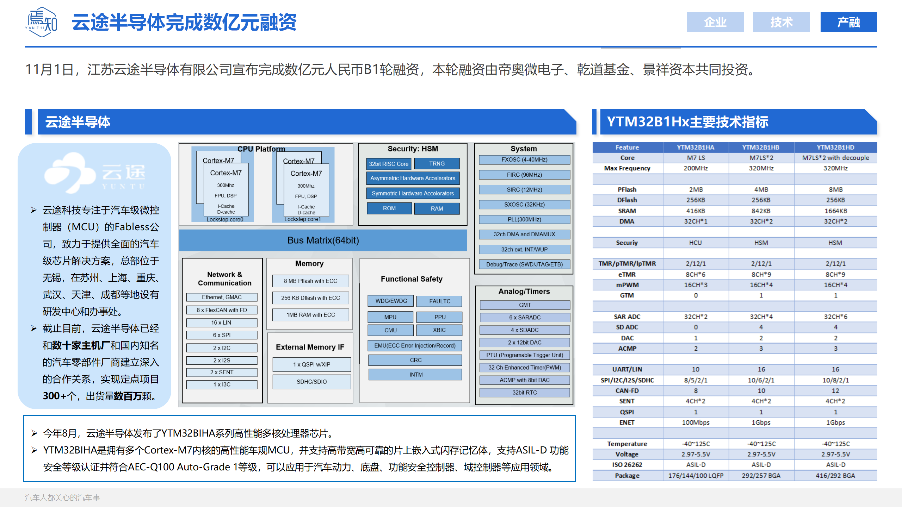Select the 产融 tab

tap(848, 22)
